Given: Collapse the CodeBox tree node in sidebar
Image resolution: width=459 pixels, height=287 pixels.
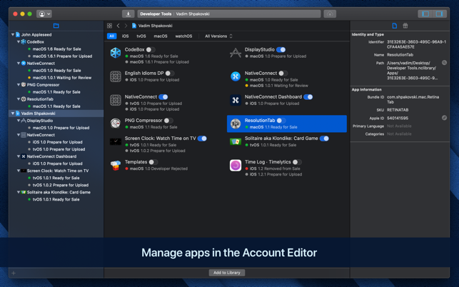Looking at the screenshot, I should (19, 42).
